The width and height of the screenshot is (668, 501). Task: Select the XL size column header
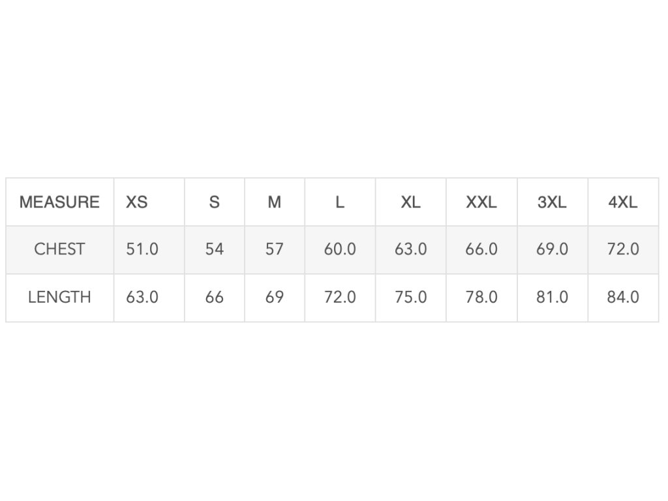coord(410,202)
